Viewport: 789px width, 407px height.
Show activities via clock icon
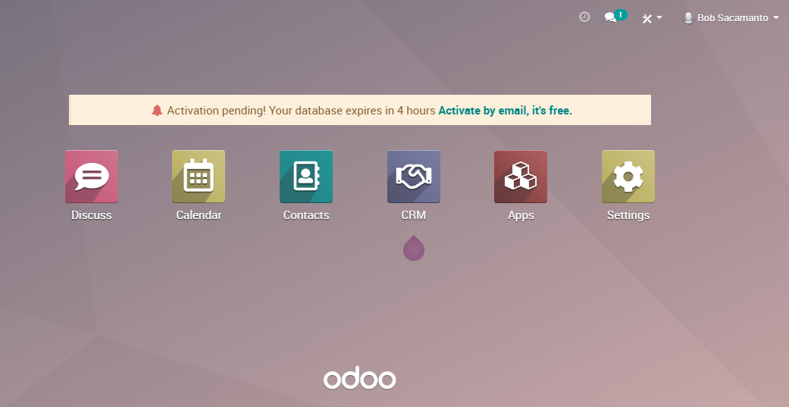coord(584,17)
